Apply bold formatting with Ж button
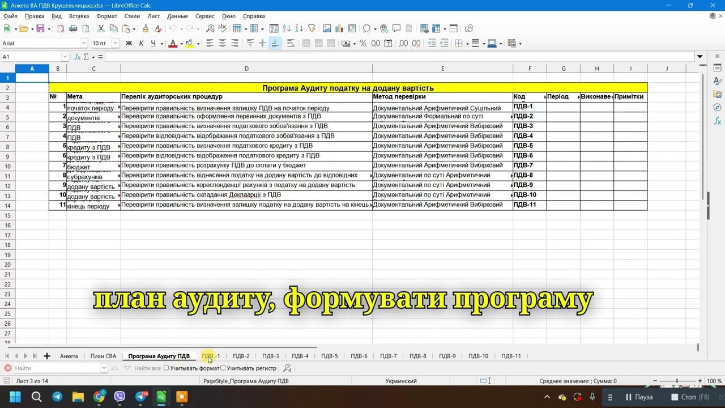The width and height of the screenshot is (725, 408). (x=129, y=43)
